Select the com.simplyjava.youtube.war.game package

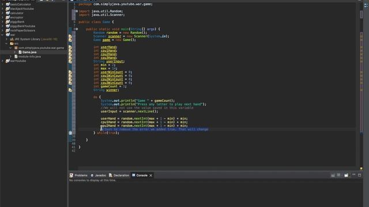[x=41, y=48]
